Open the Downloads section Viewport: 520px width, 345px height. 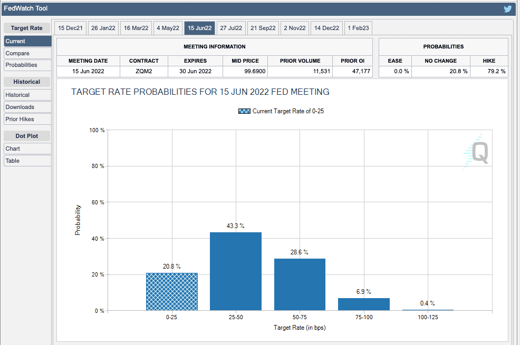click(27, 107)
